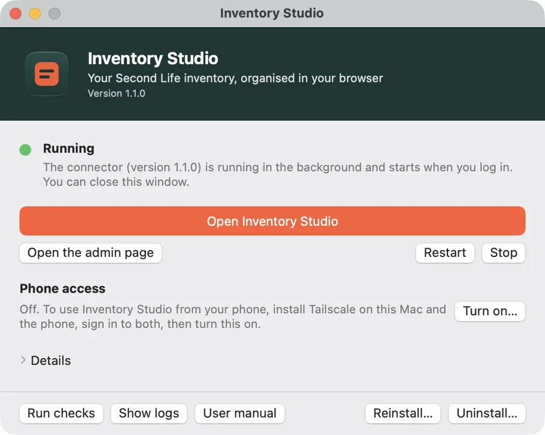Click the Phone access heading

coord(62,288)
